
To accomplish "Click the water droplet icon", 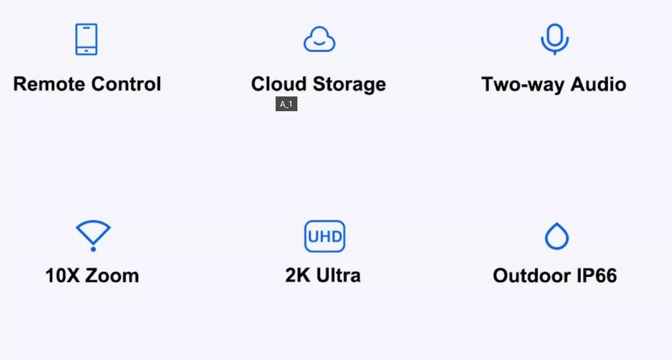I will click(556, 236).
